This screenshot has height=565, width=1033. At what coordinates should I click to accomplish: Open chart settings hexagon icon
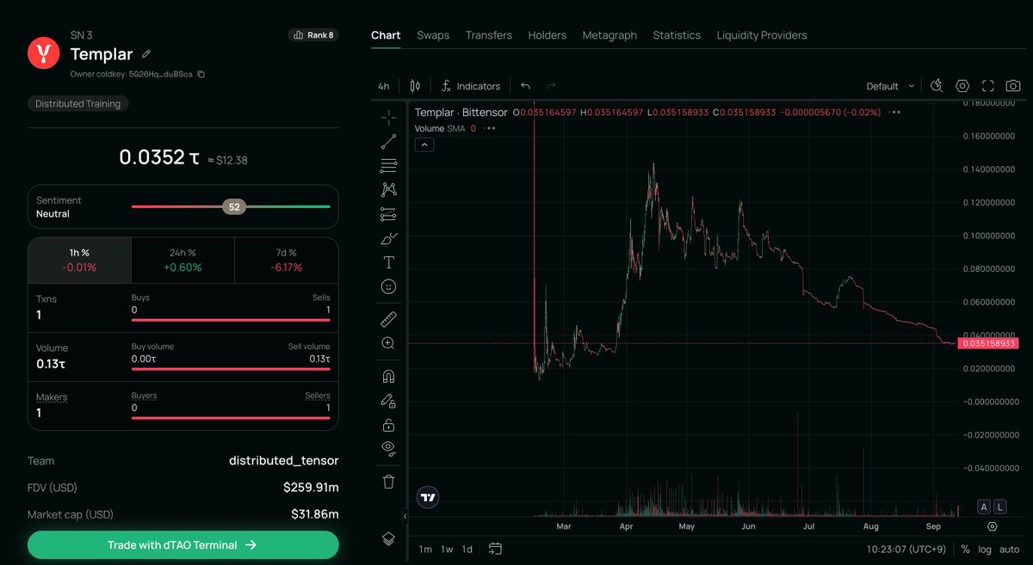pos(962,86)
